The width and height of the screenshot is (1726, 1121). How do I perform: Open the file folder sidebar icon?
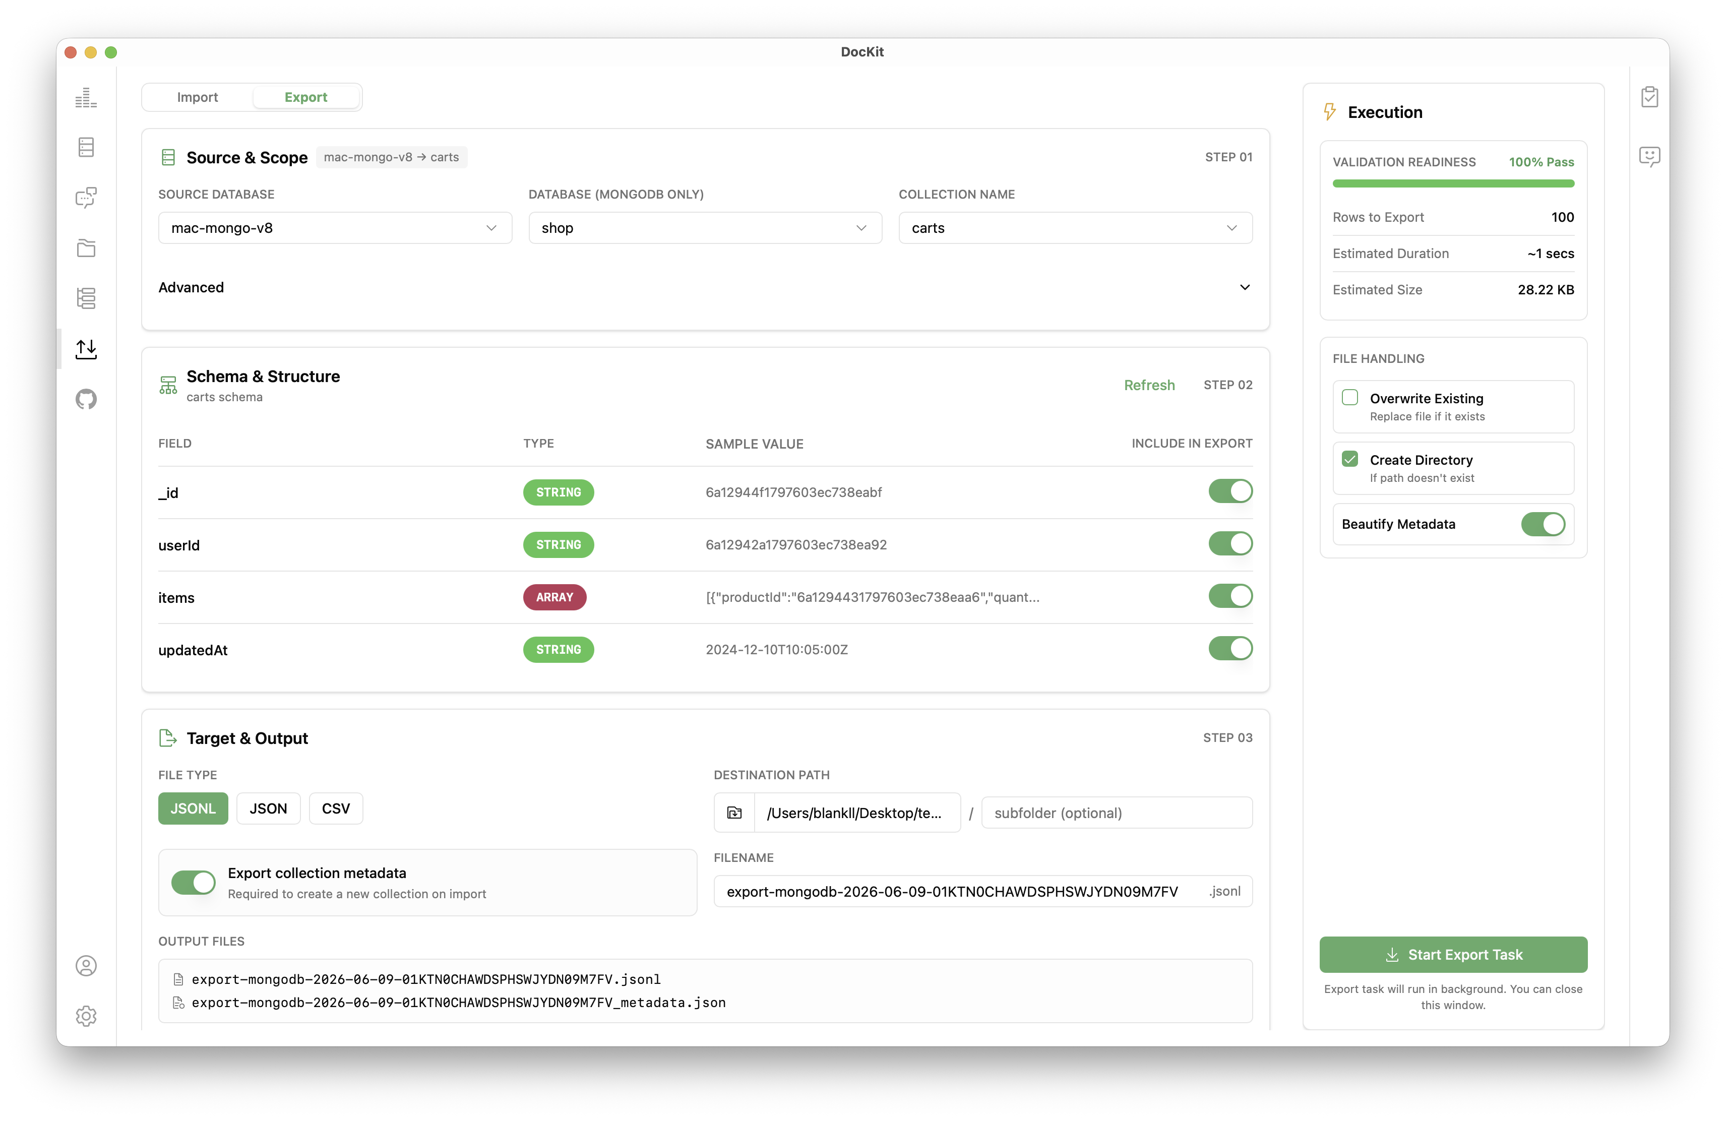click(x=86, y=248)
